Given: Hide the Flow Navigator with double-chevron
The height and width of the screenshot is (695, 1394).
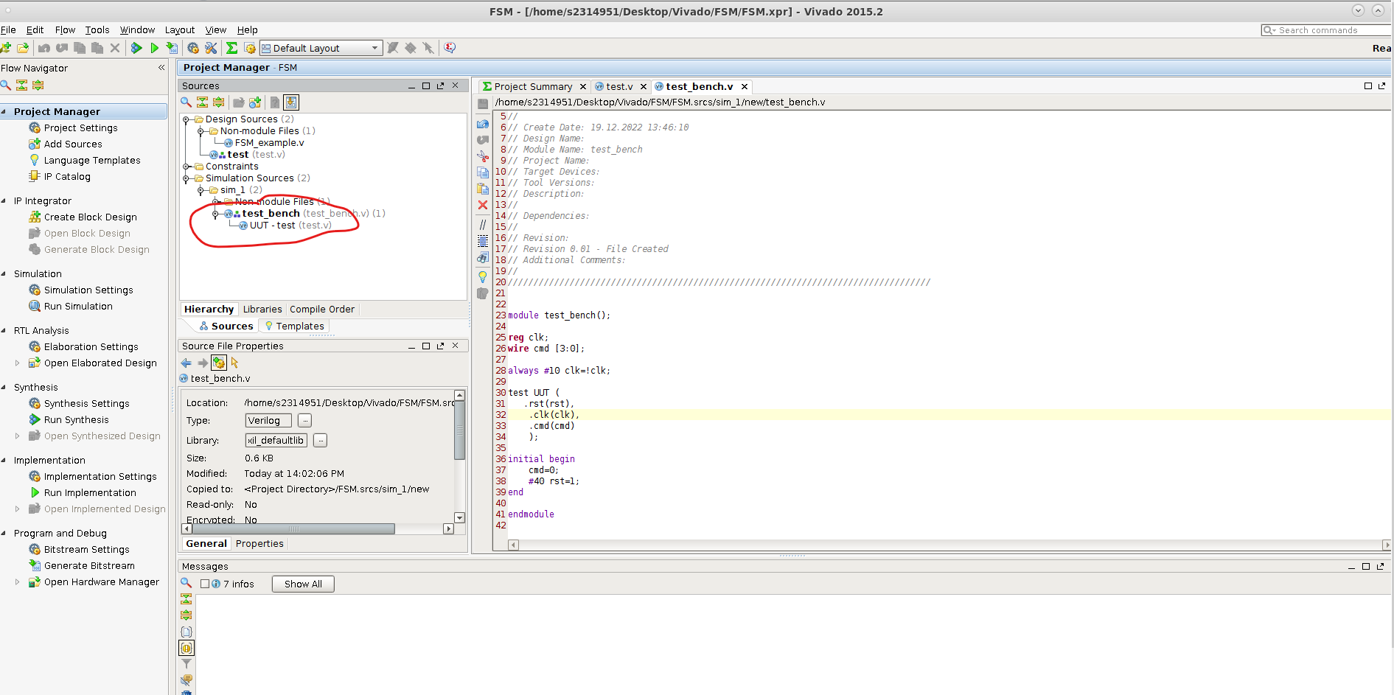Looking at the screenshot, I should coord(161,68).
